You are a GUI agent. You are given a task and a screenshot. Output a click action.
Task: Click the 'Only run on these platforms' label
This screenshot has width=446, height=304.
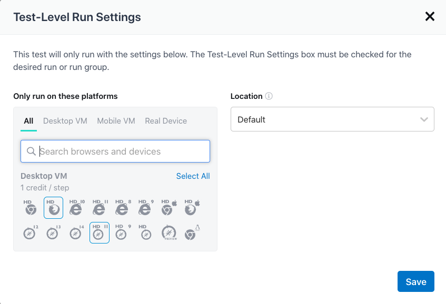[65, 96]
